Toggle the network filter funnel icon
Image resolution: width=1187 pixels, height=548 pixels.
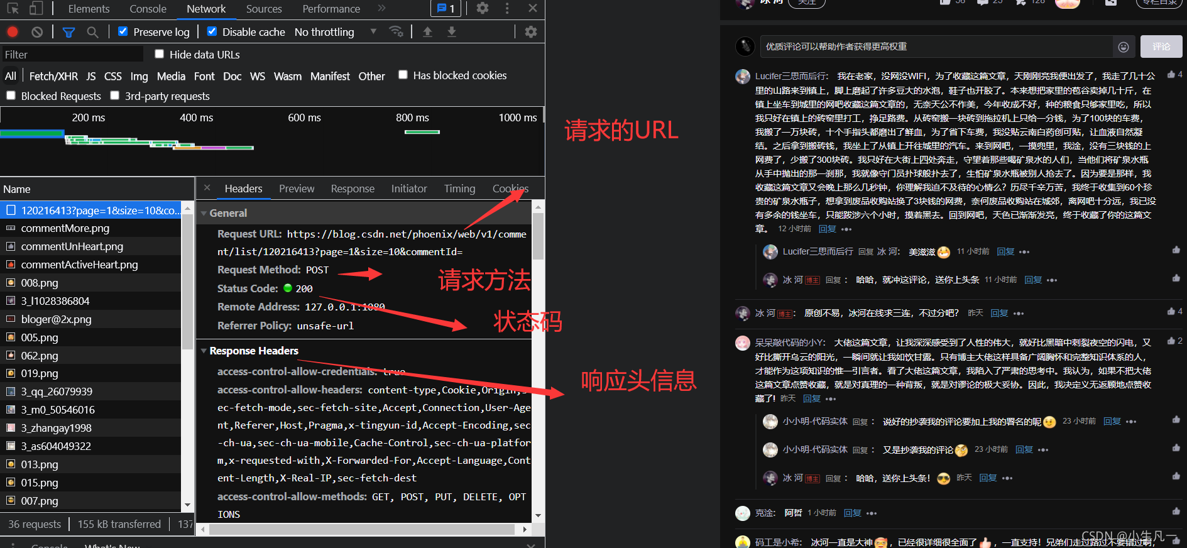tap(69, 31)
